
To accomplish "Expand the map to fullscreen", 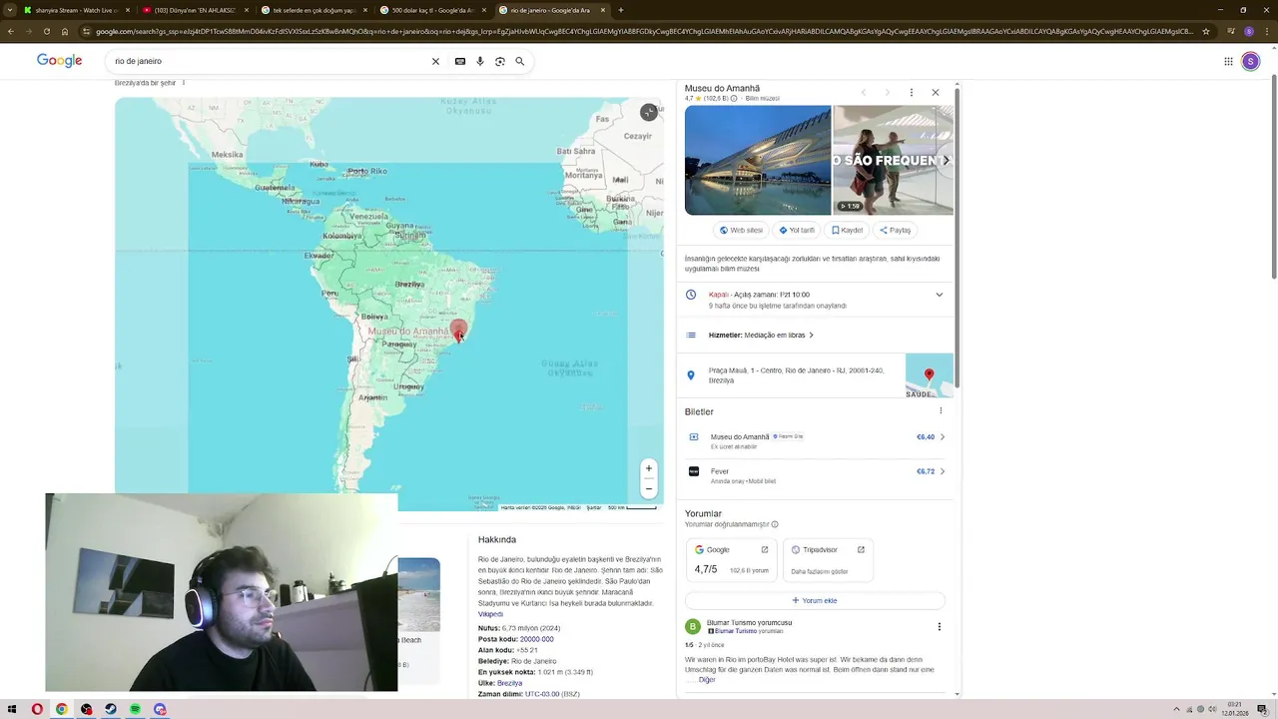I will (x=649, y=112).
